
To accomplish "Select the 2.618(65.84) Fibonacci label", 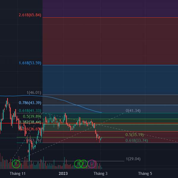I will [30, 15].
